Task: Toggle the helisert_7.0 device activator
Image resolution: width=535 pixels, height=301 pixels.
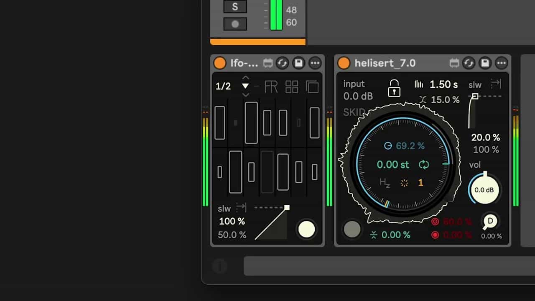Action: click(344, 63)
